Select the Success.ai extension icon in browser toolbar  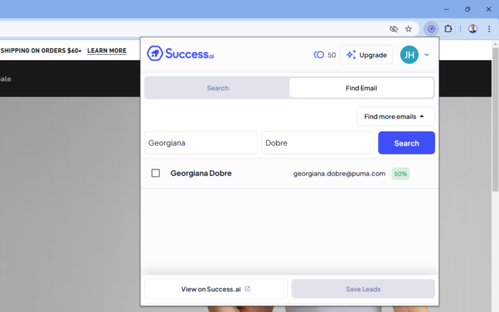point(431,28)
